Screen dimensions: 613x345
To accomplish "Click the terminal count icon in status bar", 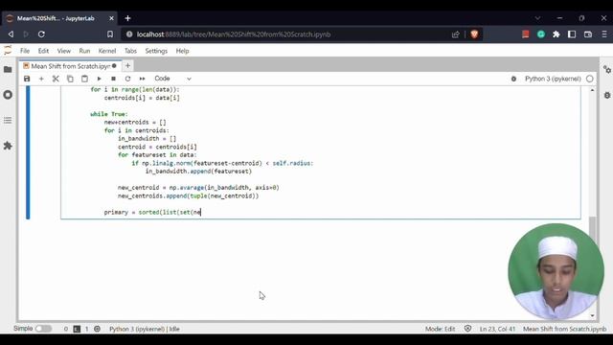I will tap(77, 329).
